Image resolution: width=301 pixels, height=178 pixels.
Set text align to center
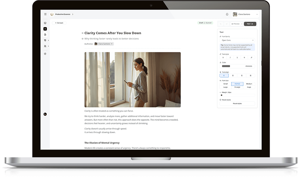point(233,76)
